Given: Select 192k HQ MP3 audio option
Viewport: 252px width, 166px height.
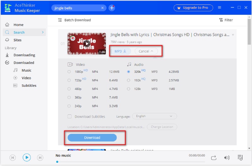Looking at the screenshot, I should click(x=129, y=80).
